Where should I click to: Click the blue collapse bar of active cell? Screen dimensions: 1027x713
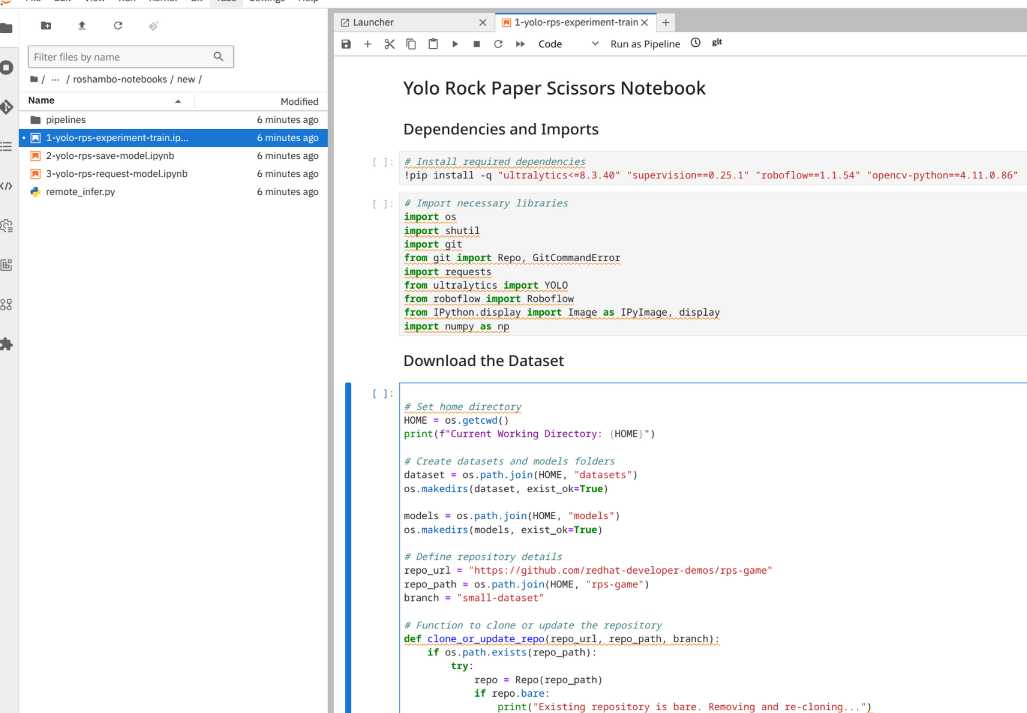click(x=348, y=547)
